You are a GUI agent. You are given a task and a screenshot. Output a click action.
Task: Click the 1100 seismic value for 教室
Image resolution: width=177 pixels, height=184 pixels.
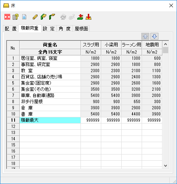pyautogui.click(x=152, y=71)
